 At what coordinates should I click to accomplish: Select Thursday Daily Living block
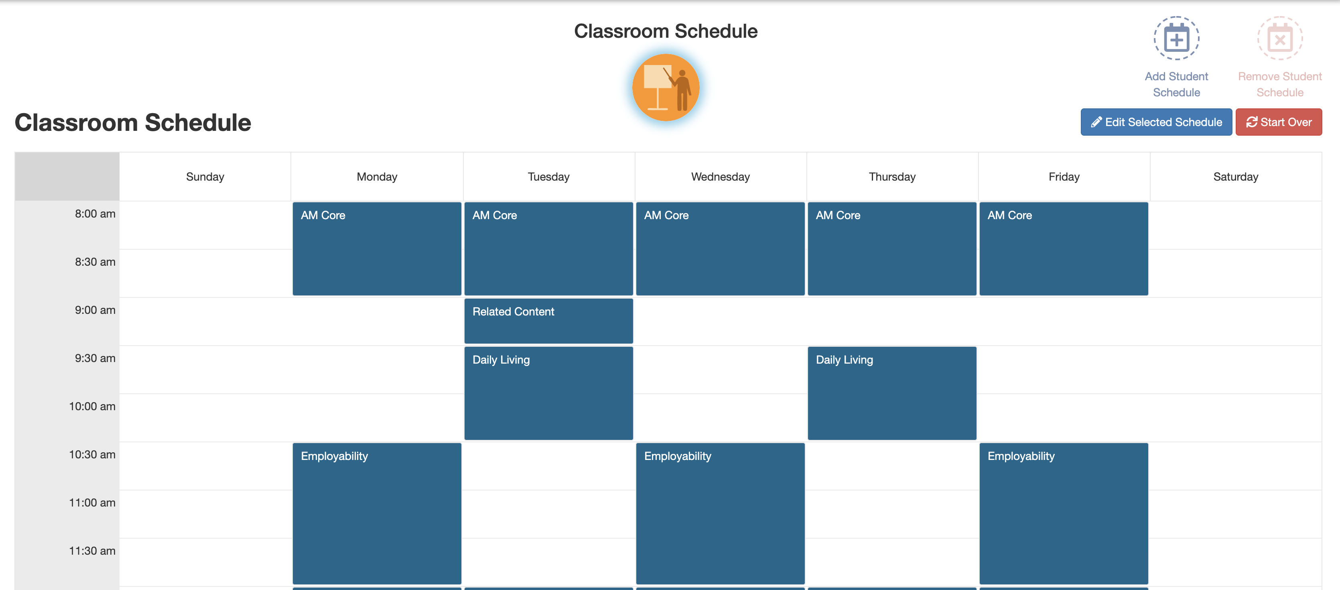[891, 393]
